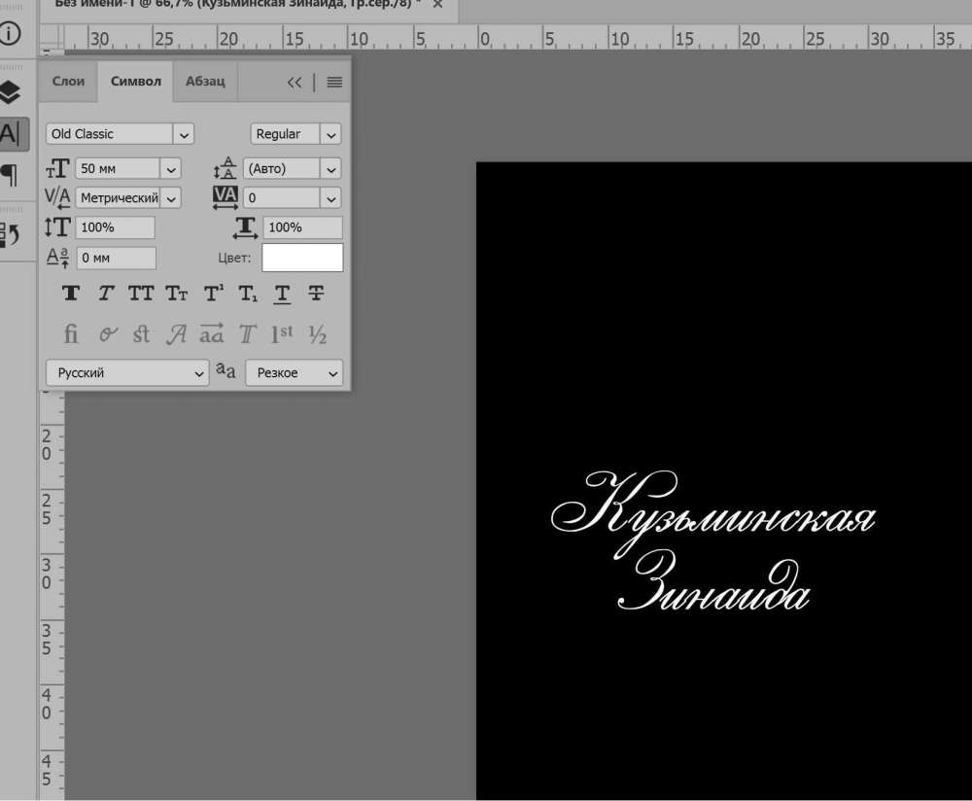Click the fractions ½ icon
Screen dimensions: 972x801
coord(317,334)
